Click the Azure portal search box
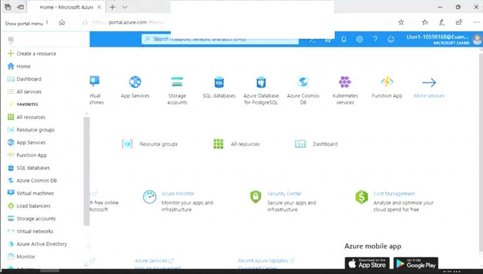The width and height of the screenshot is (483, 274). coord(220,39)
